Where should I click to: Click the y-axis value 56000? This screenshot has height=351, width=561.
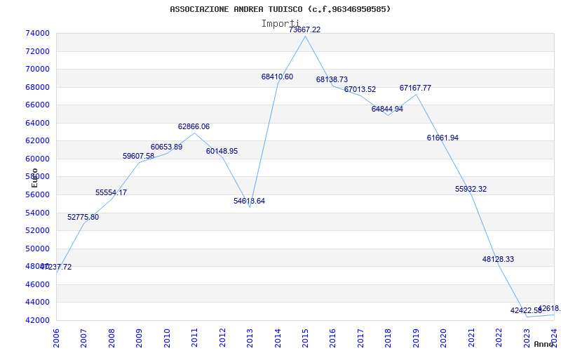pyautogui.click(x=37, y=195)
